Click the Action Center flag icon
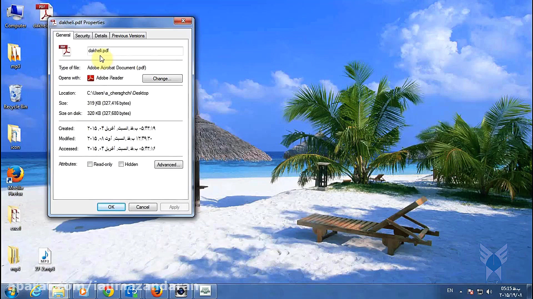The height and width of the screenshot is (299, 533). click(470, 292)
